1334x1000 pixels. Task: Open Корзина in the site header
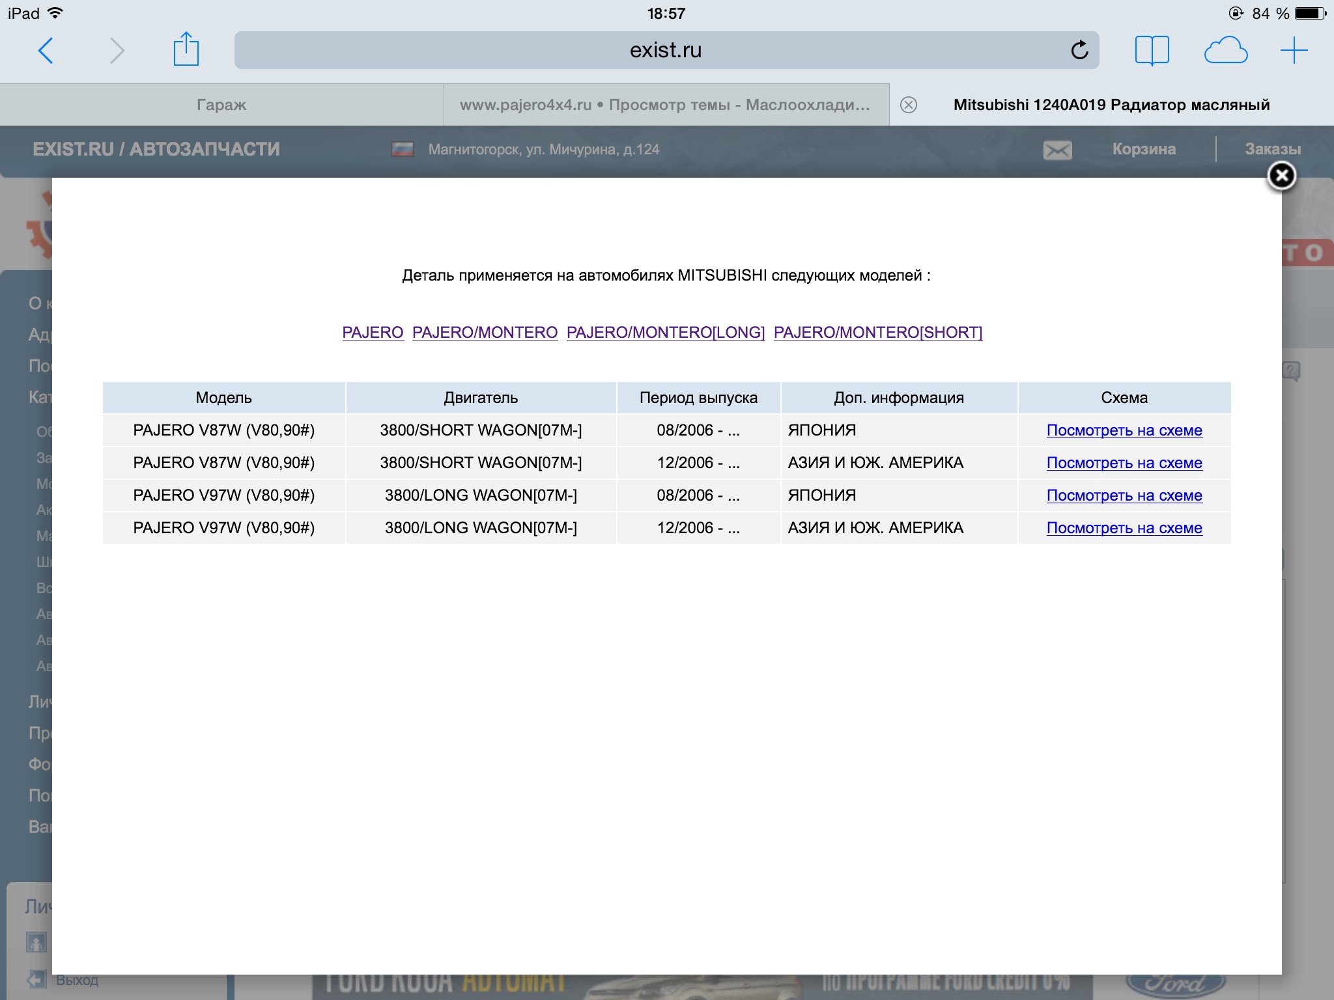1143,149
